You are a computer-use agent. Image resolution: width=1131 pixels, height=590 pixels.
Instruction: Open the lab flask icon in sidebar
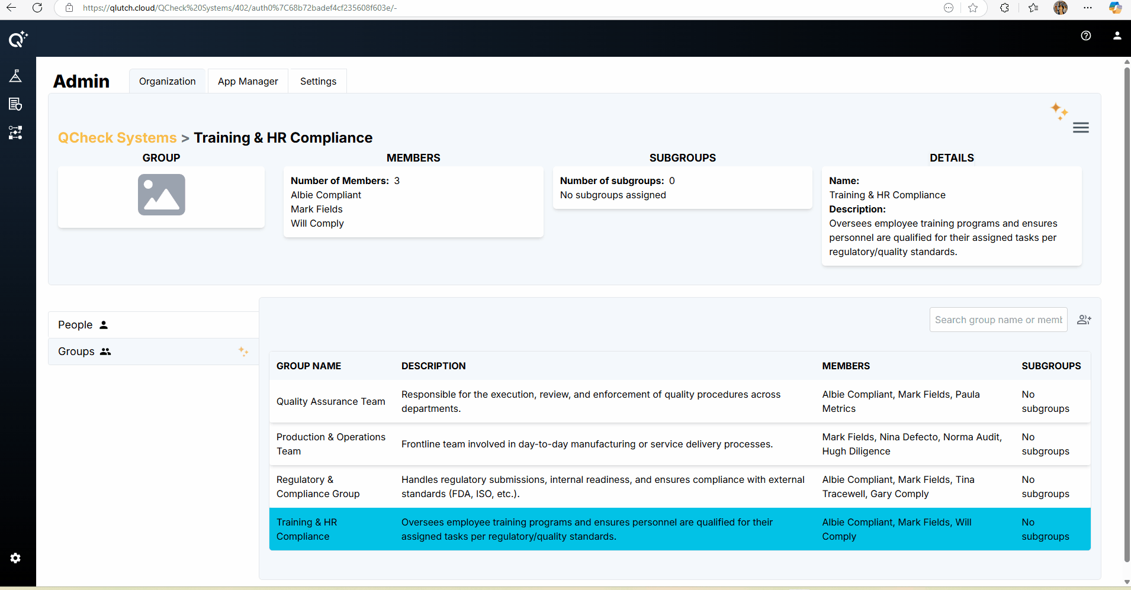point(15,76)
